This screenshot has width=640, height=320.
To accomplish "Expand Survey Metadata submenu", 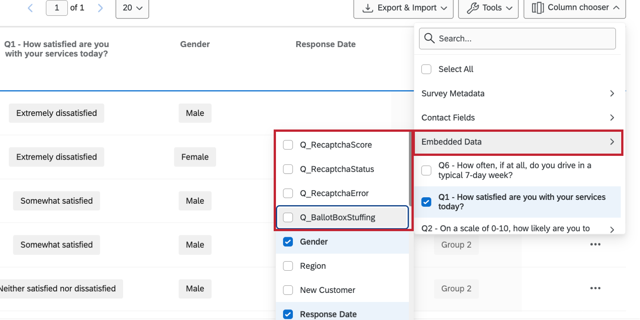I will [x=518, y=93].
